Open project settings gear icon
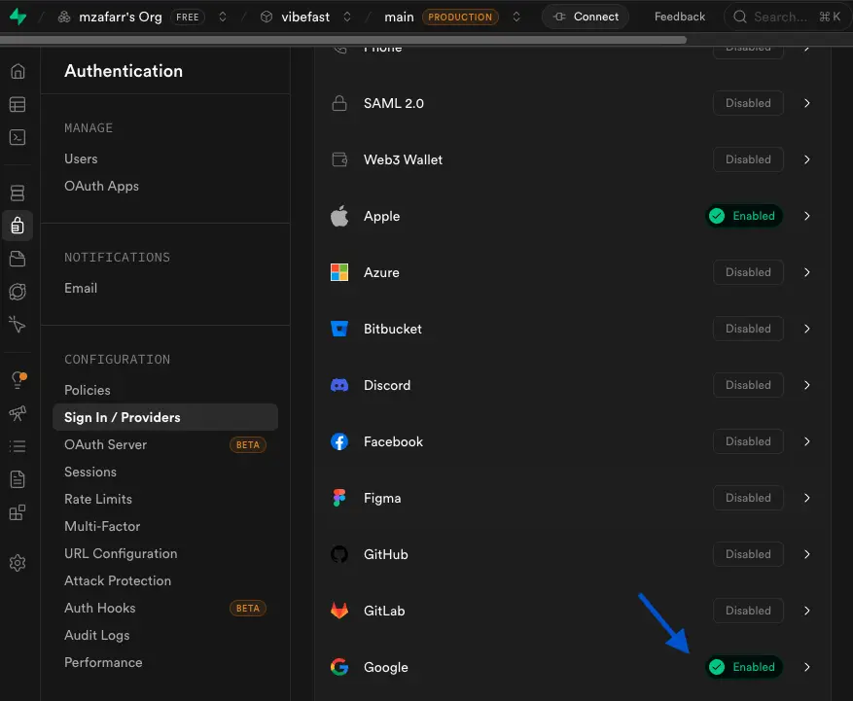The image size is (853, 701). pos(18,563)
